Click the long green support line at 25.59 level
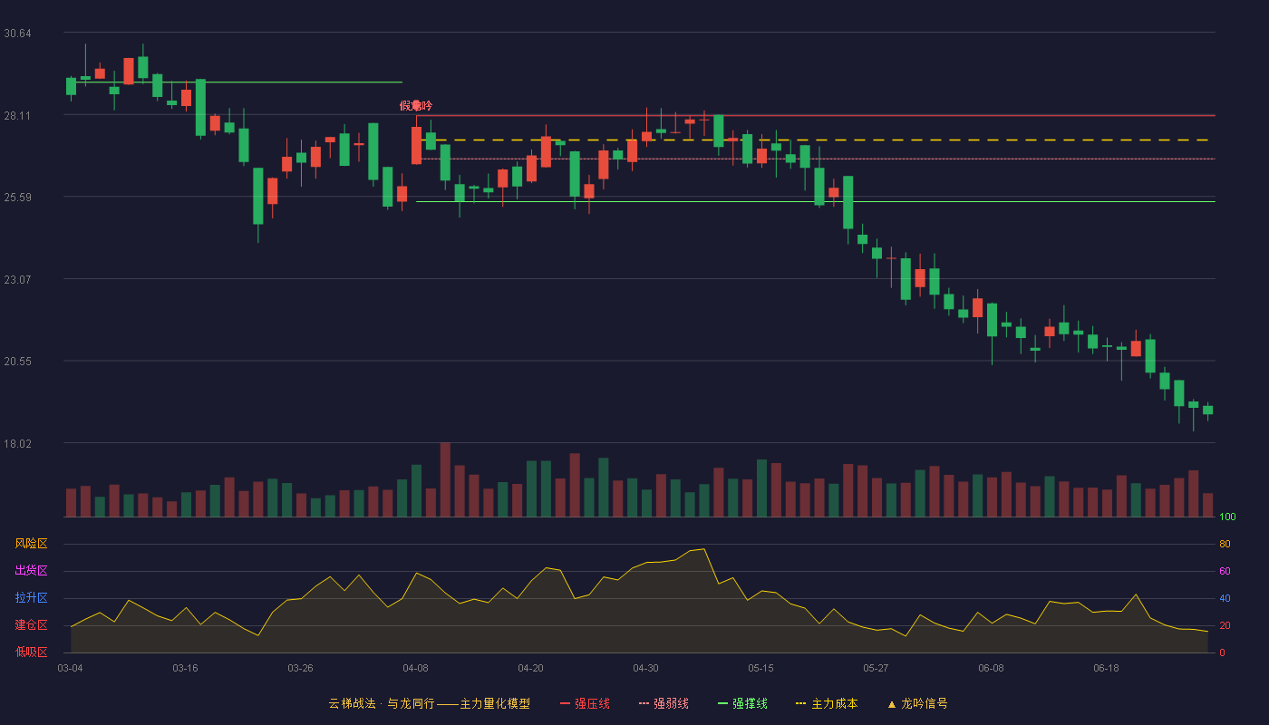1269x725 pixels. (816, 201)
